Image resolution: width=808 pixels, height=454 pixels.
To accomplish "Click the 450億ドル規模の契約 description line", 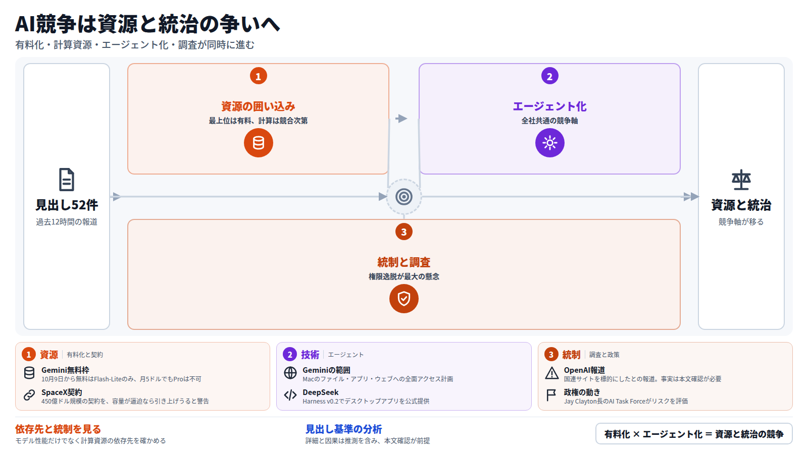I will 125,402.
